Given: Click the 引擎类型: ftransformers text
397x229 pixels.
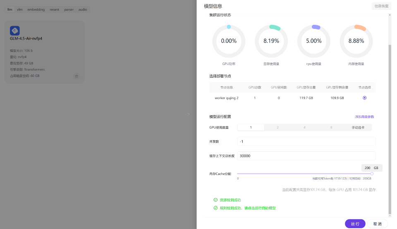Looking at the screenshot, I should [27, 69].
